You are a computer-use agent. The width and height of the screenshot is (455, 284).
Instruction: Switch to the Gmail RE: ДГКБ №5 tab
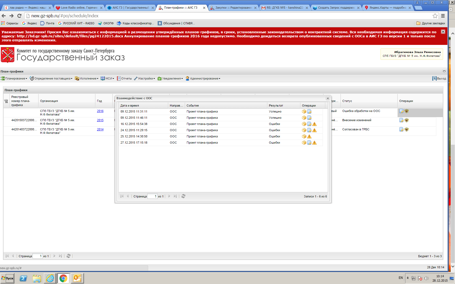click(x=284, y=8)
